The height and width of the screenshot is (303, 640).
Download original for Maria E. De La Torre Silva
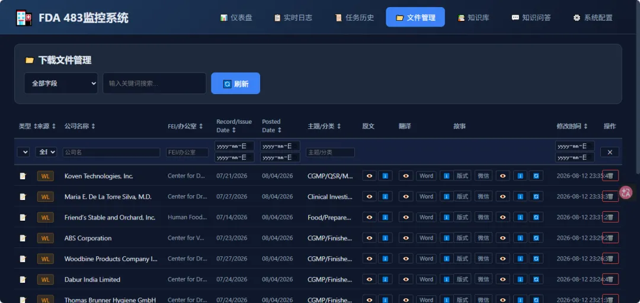coord(385,196)
